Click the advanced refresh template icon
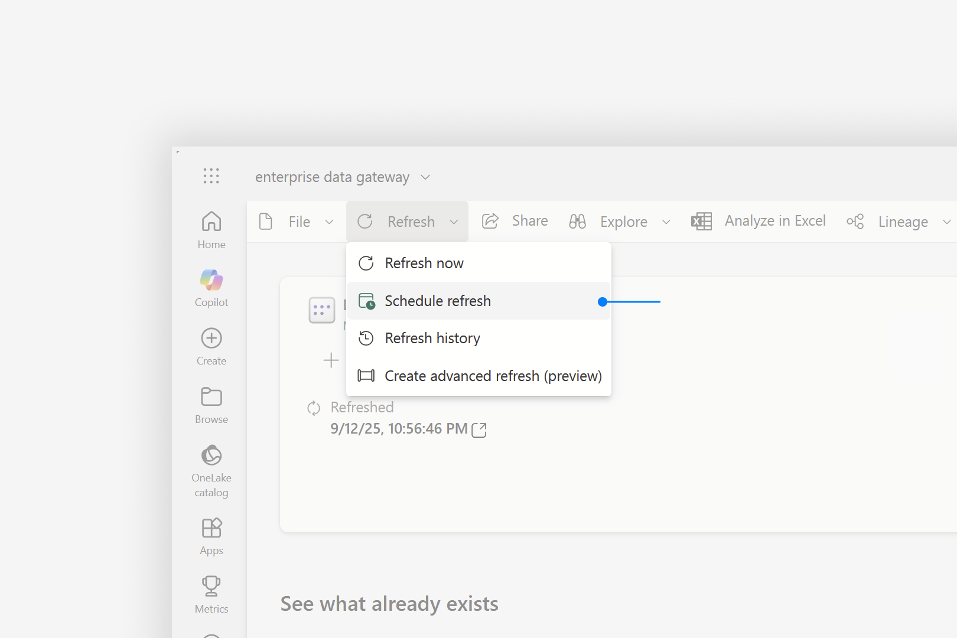This screenshot has height=638, width=957. pos(366,376)
